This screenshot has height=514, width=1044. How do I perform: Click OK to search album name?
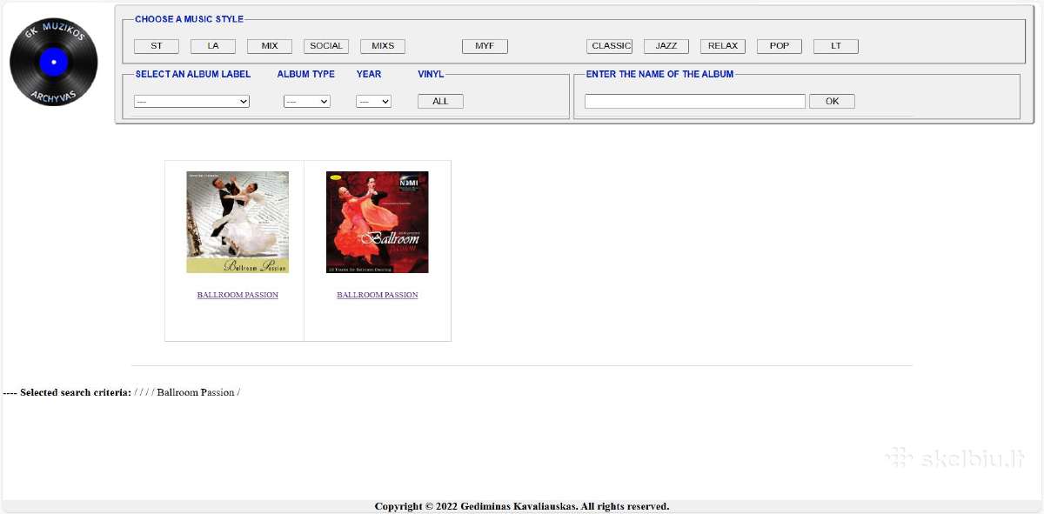click(832, 102)
